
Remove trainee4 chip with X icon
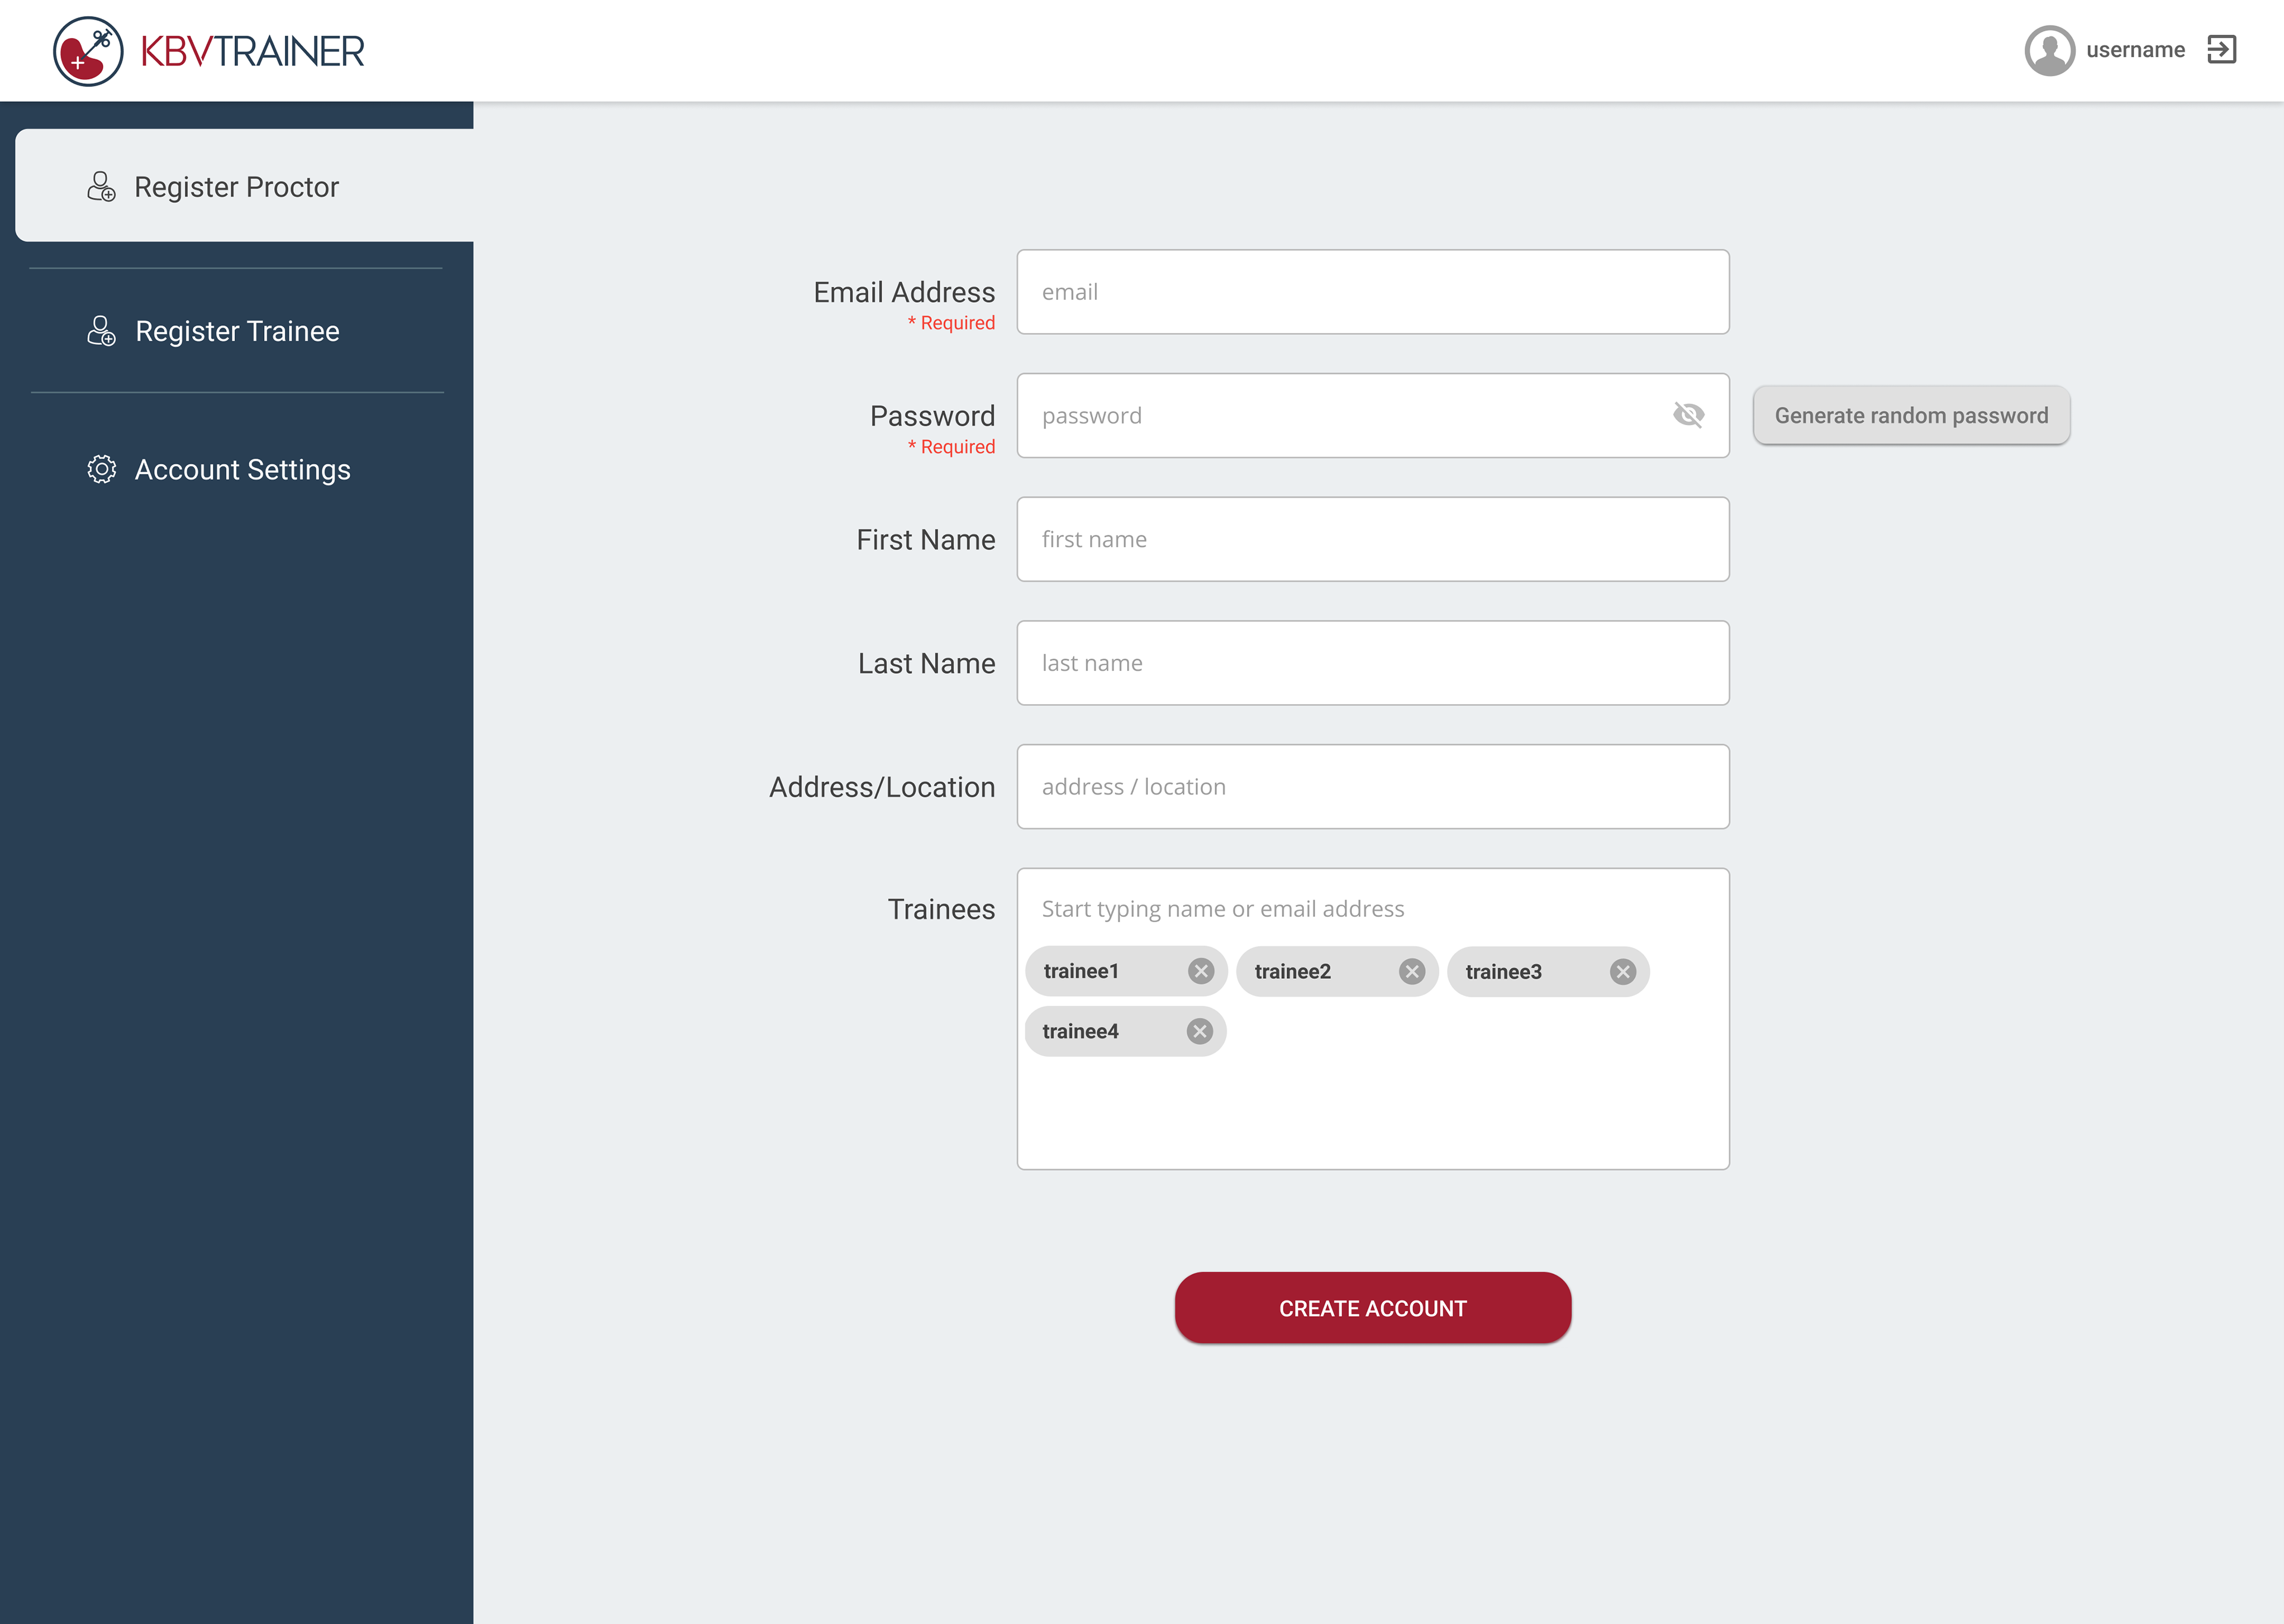coord(1199,1031)
